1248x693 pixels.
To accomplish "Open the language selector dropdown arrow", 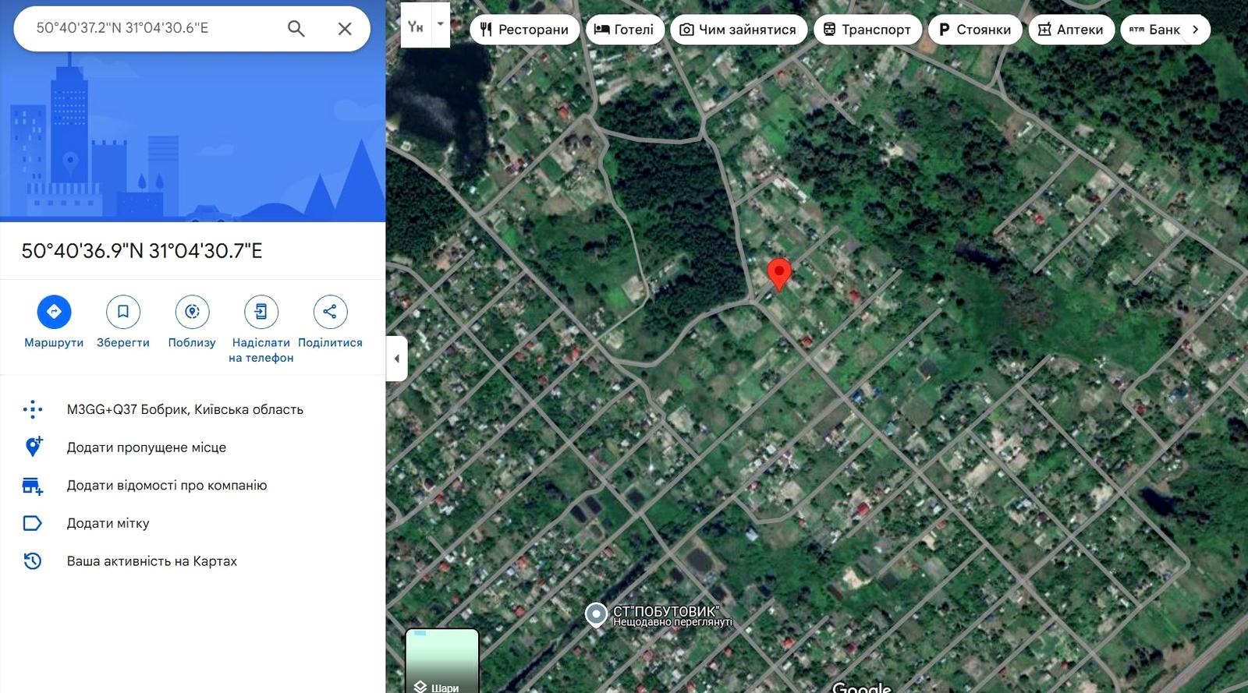I will (x=441, y=24).
